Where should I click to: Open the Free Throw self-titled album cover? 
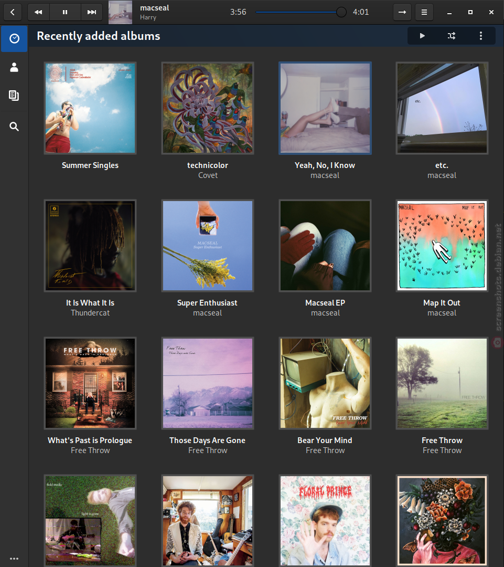pyautogui.click(x=442, y=383)
